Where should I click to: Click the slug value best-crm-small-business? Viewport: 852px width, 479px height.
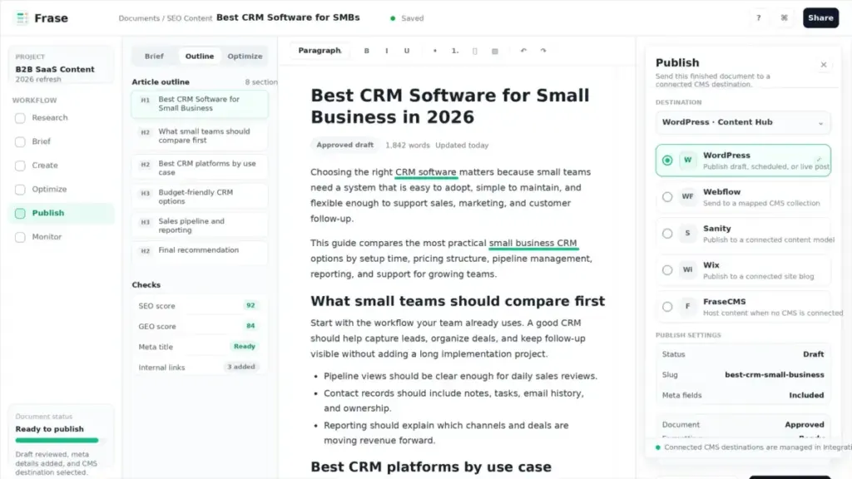click(775, 375)
